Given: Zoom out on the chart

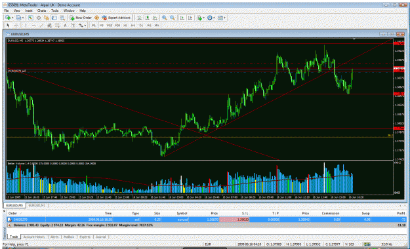Looking at the screenshot, I should [x=173, y=18].
